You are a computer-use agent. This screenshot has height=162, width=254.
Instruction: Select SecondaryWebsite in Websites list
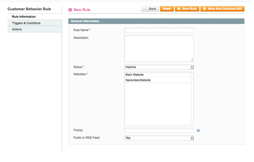[158, 80]
